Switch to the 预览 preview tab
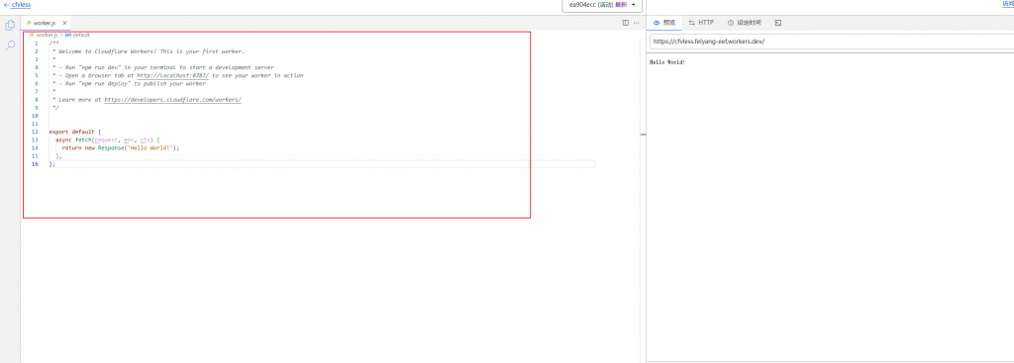The image size is (1014, 363). (664, 23)
